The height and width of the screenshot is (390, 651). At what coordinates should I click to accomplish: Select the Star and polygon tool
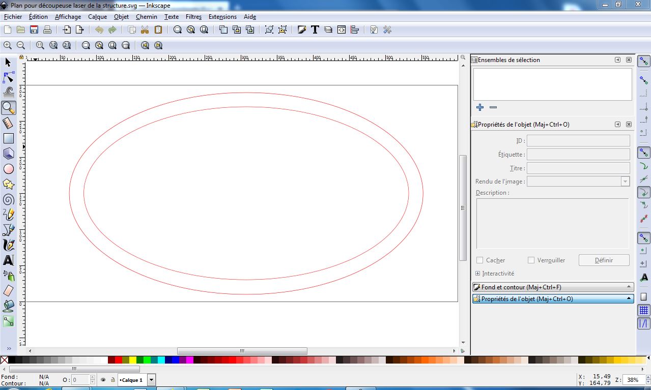click(8, 184)
